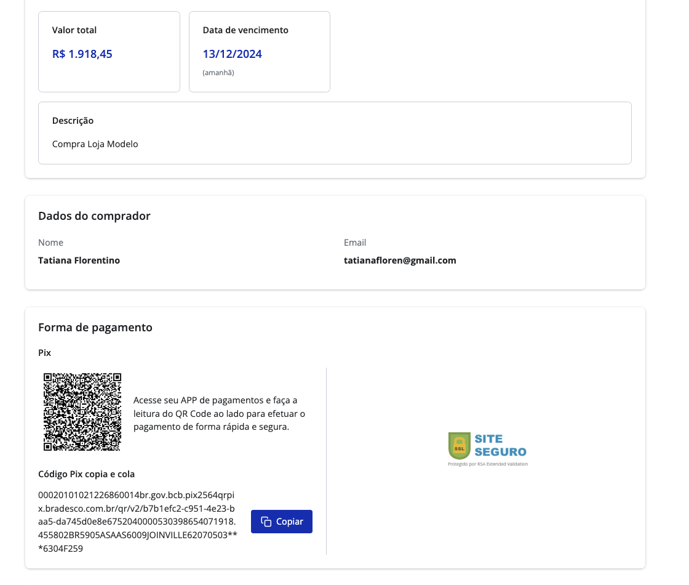The height and width of the screenshot is (585, 689).
Task: Click the SSL padlock shield icon
Action: (460, 446)
